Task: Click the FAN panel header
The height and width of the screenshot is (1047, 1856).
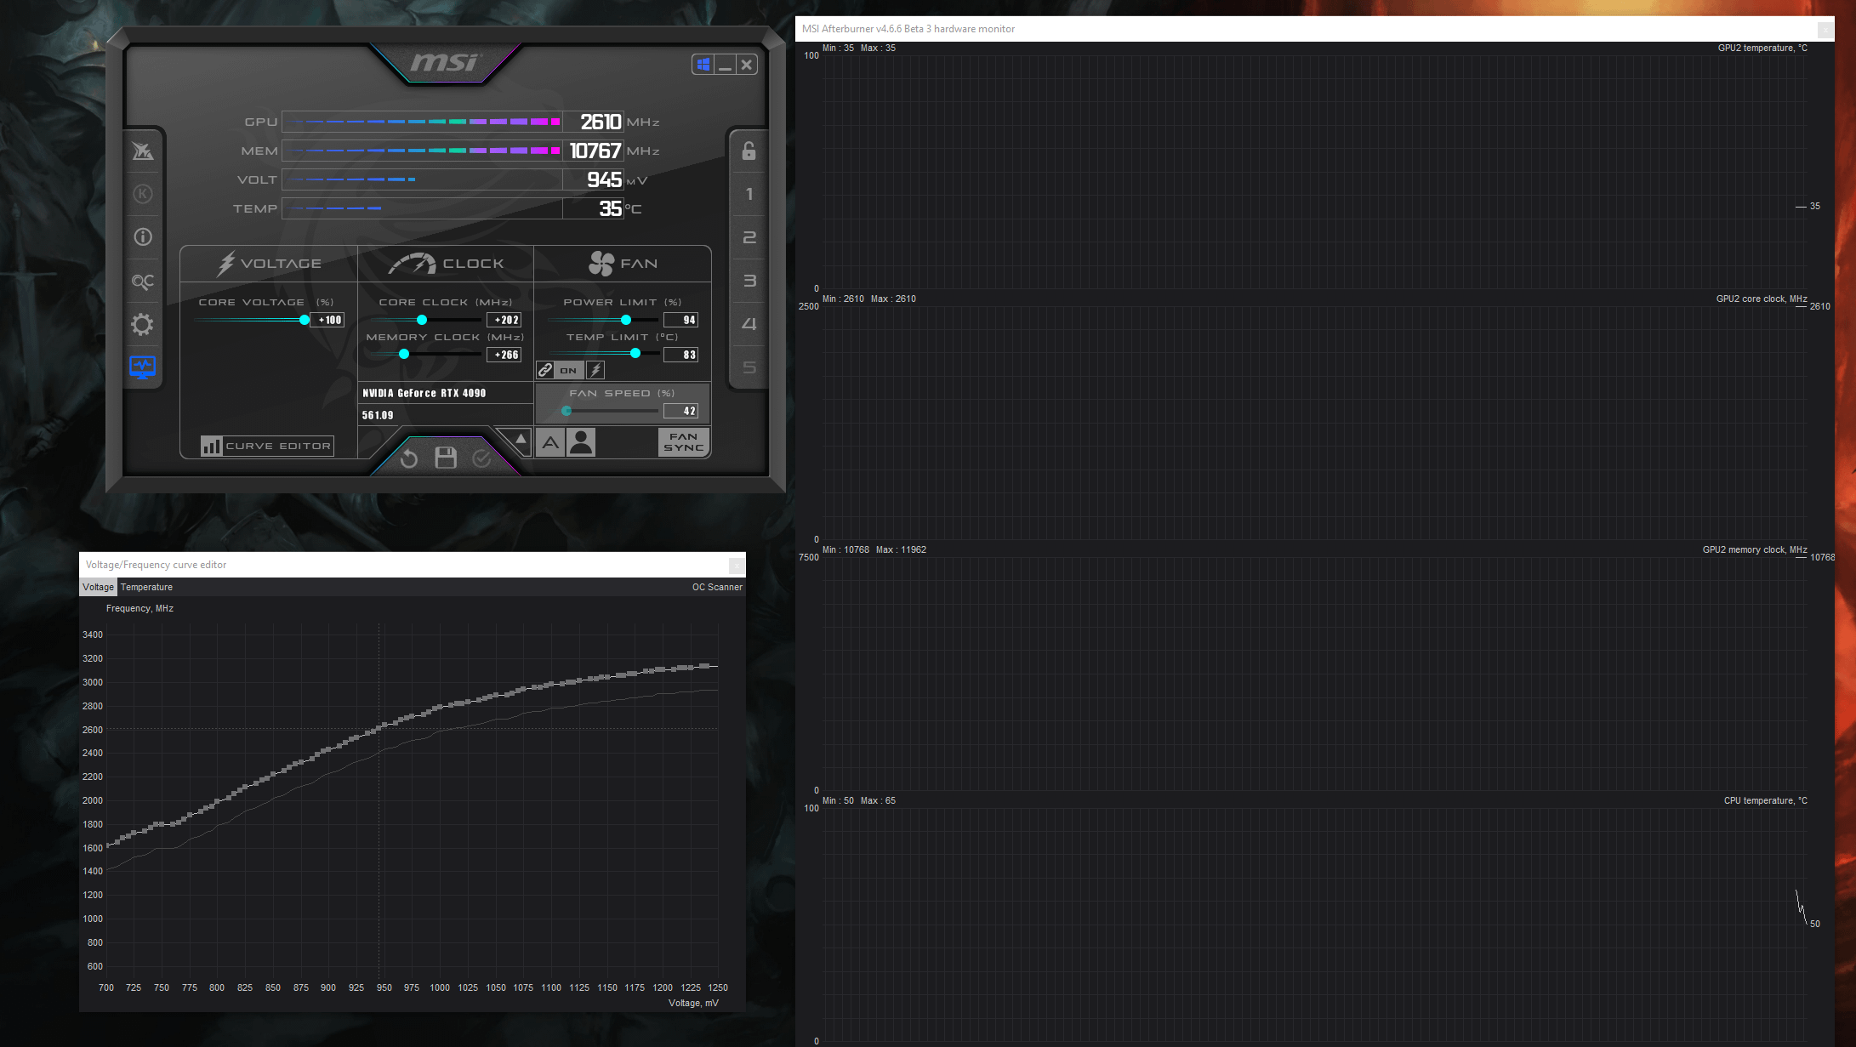Action: [623, 264]
